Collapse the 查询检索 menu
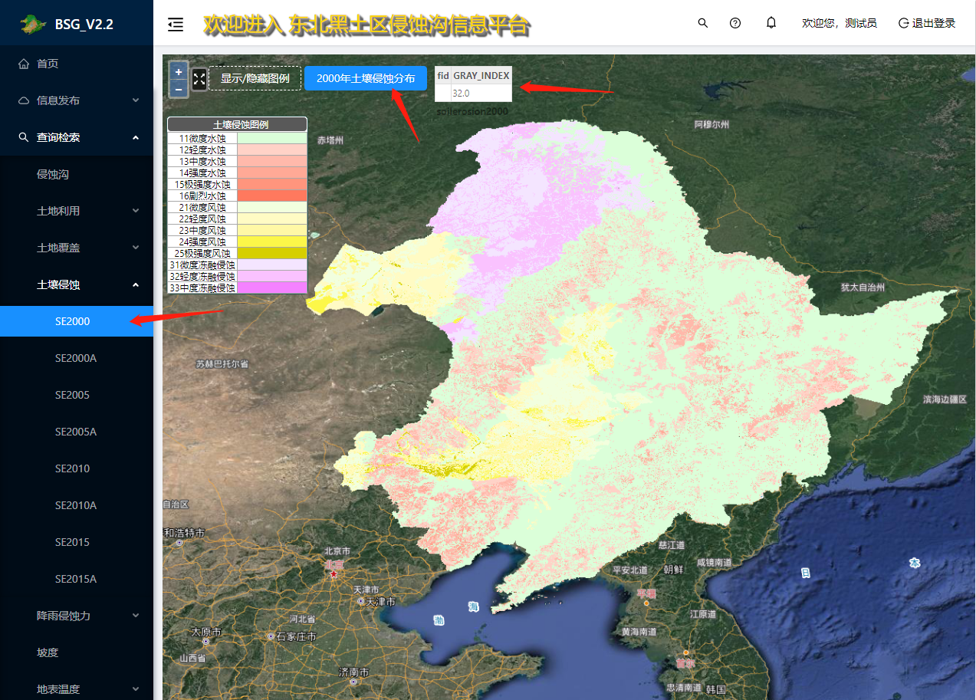 [x=77, y=137]
